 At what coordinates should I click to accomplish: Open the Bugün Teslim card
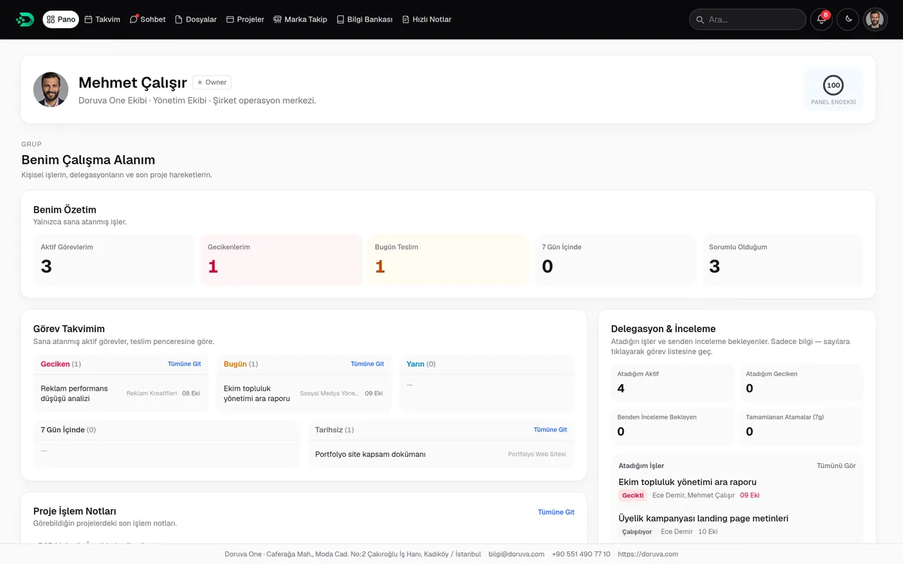(448, 260)
